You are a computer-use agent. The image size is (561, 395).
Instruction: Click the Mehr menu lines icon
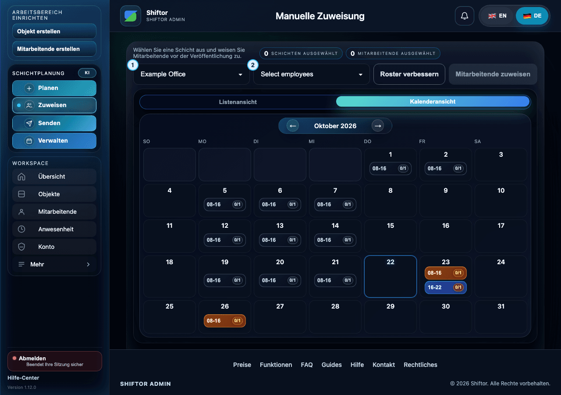coord(21,264)
